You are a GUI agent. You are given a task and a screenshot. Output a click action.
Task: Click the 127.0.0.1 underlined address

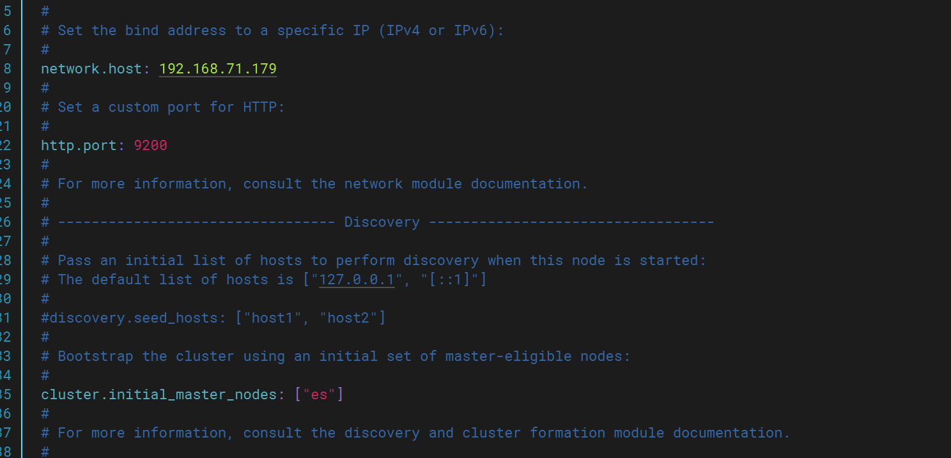[357, 279]
